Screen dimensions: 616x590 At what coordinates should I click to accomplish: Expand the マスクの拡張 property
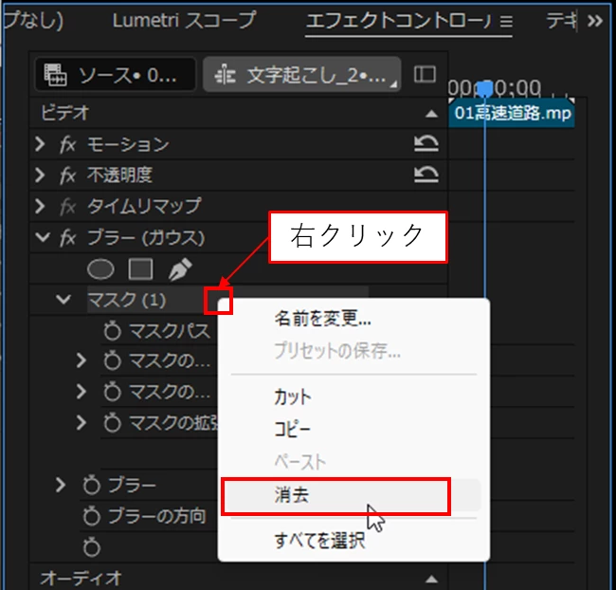tap(82, 422)
